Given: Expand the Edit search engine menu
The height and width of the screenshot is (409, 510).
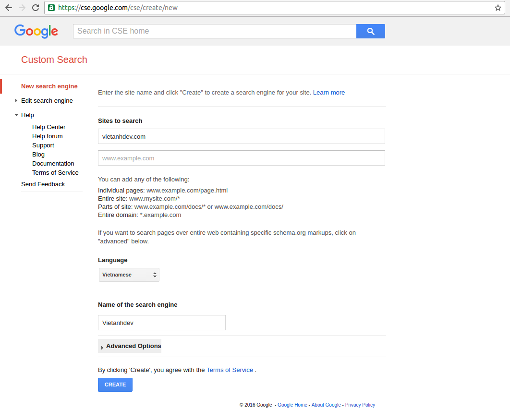Looking at the screenshot, I should tap(47, 101).
